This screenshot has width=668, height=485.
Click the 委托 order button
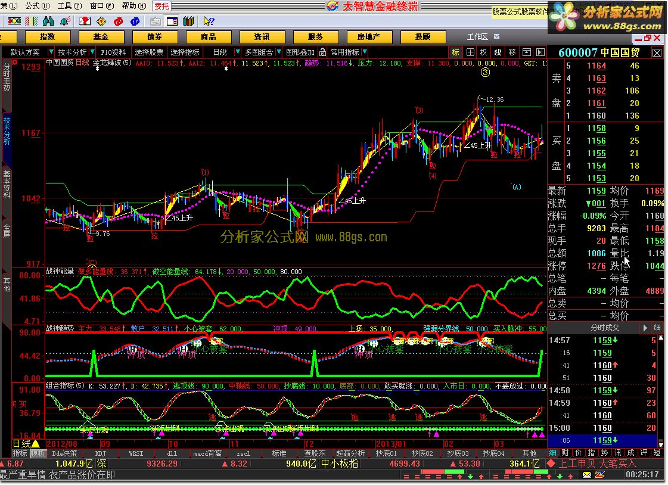(161, 6)
